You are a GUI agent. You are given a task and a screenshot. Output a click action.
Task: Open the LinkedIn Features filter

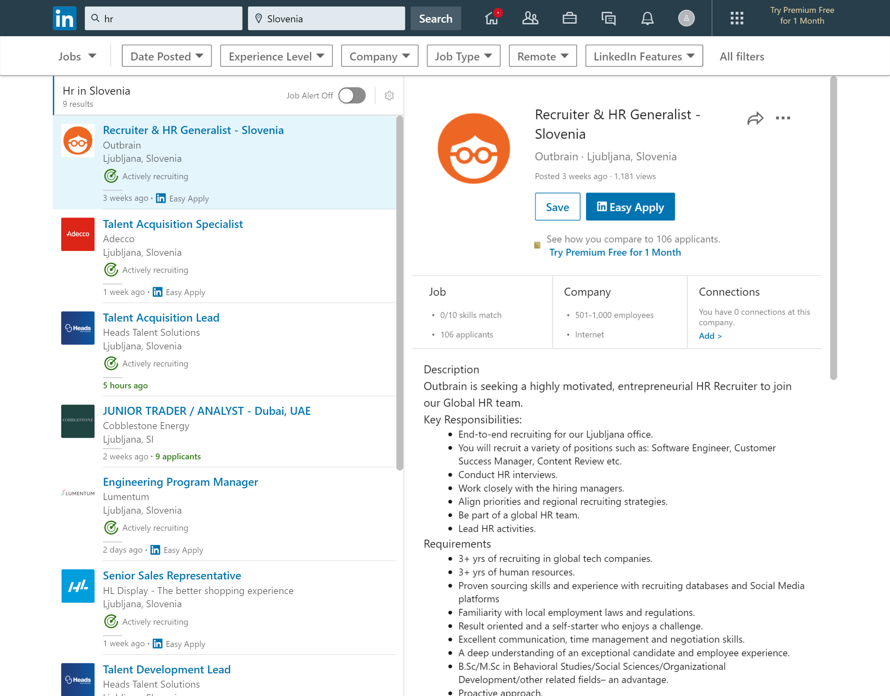coord(644,56)
